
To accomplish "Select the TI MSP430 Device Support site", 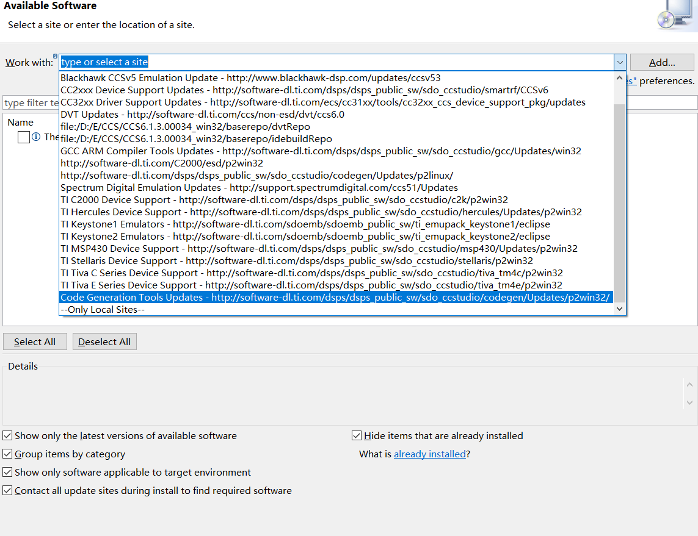I will click(244, 248).
